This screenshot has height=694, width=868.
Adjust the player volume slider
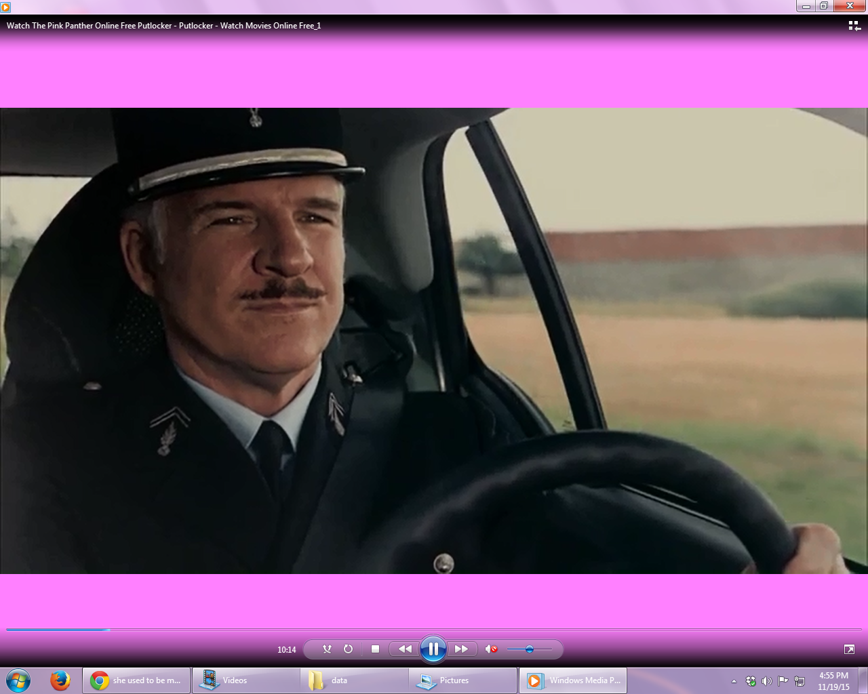pos(530,649)
